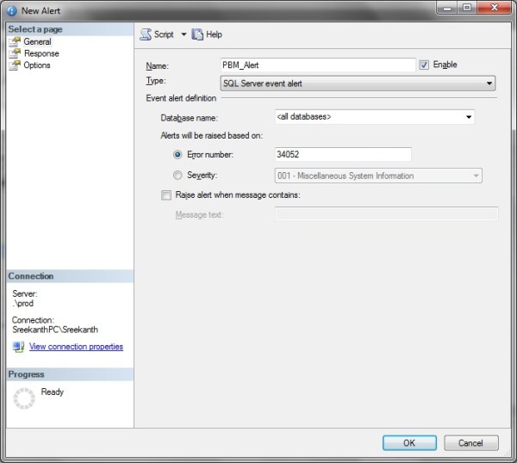This screenshot has height=463, width=517.
Task: Click the Name text field
Action: (318, 65)
